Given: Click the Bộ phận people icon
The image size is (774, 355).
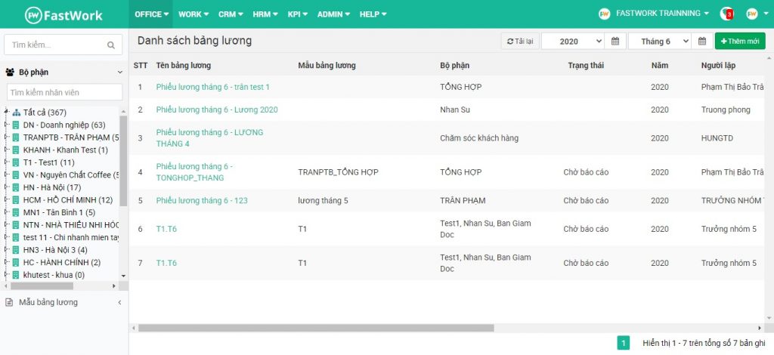Looking at the screenshot, I should [10, 73].
